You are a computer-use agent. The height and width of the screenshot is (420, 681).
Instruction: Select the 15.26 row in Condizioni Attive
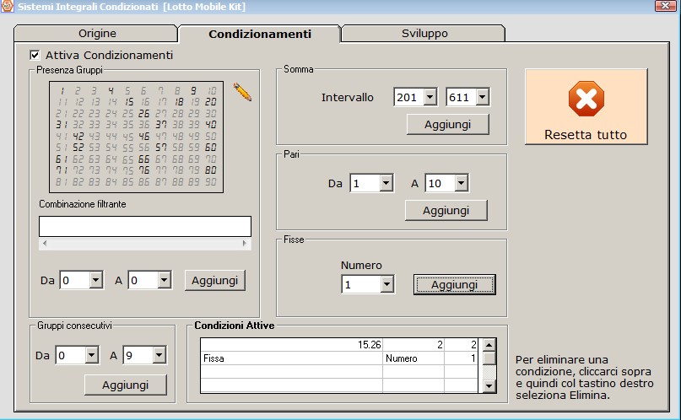(x=338, y=345)
